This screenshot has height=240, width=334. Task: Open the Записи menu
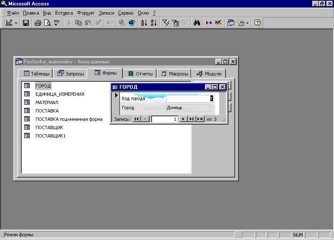[x=106, y=13]
